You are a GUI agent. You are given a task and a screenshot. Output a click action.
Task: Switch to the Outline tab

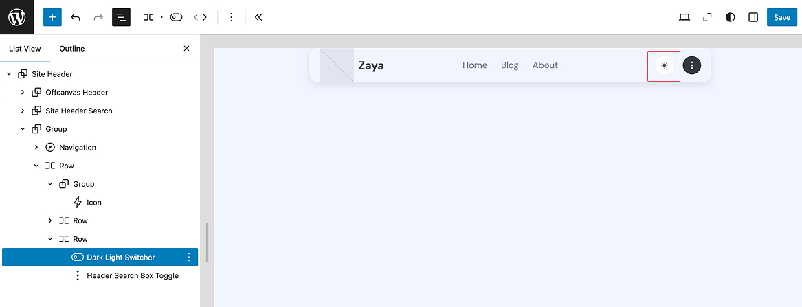pyautogui.click(x=72, y=49)
